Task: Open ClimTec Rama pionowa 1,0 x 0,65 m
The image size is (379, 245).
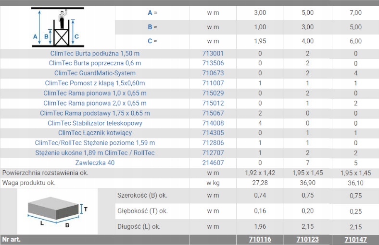Action: (x=95, y=93)
